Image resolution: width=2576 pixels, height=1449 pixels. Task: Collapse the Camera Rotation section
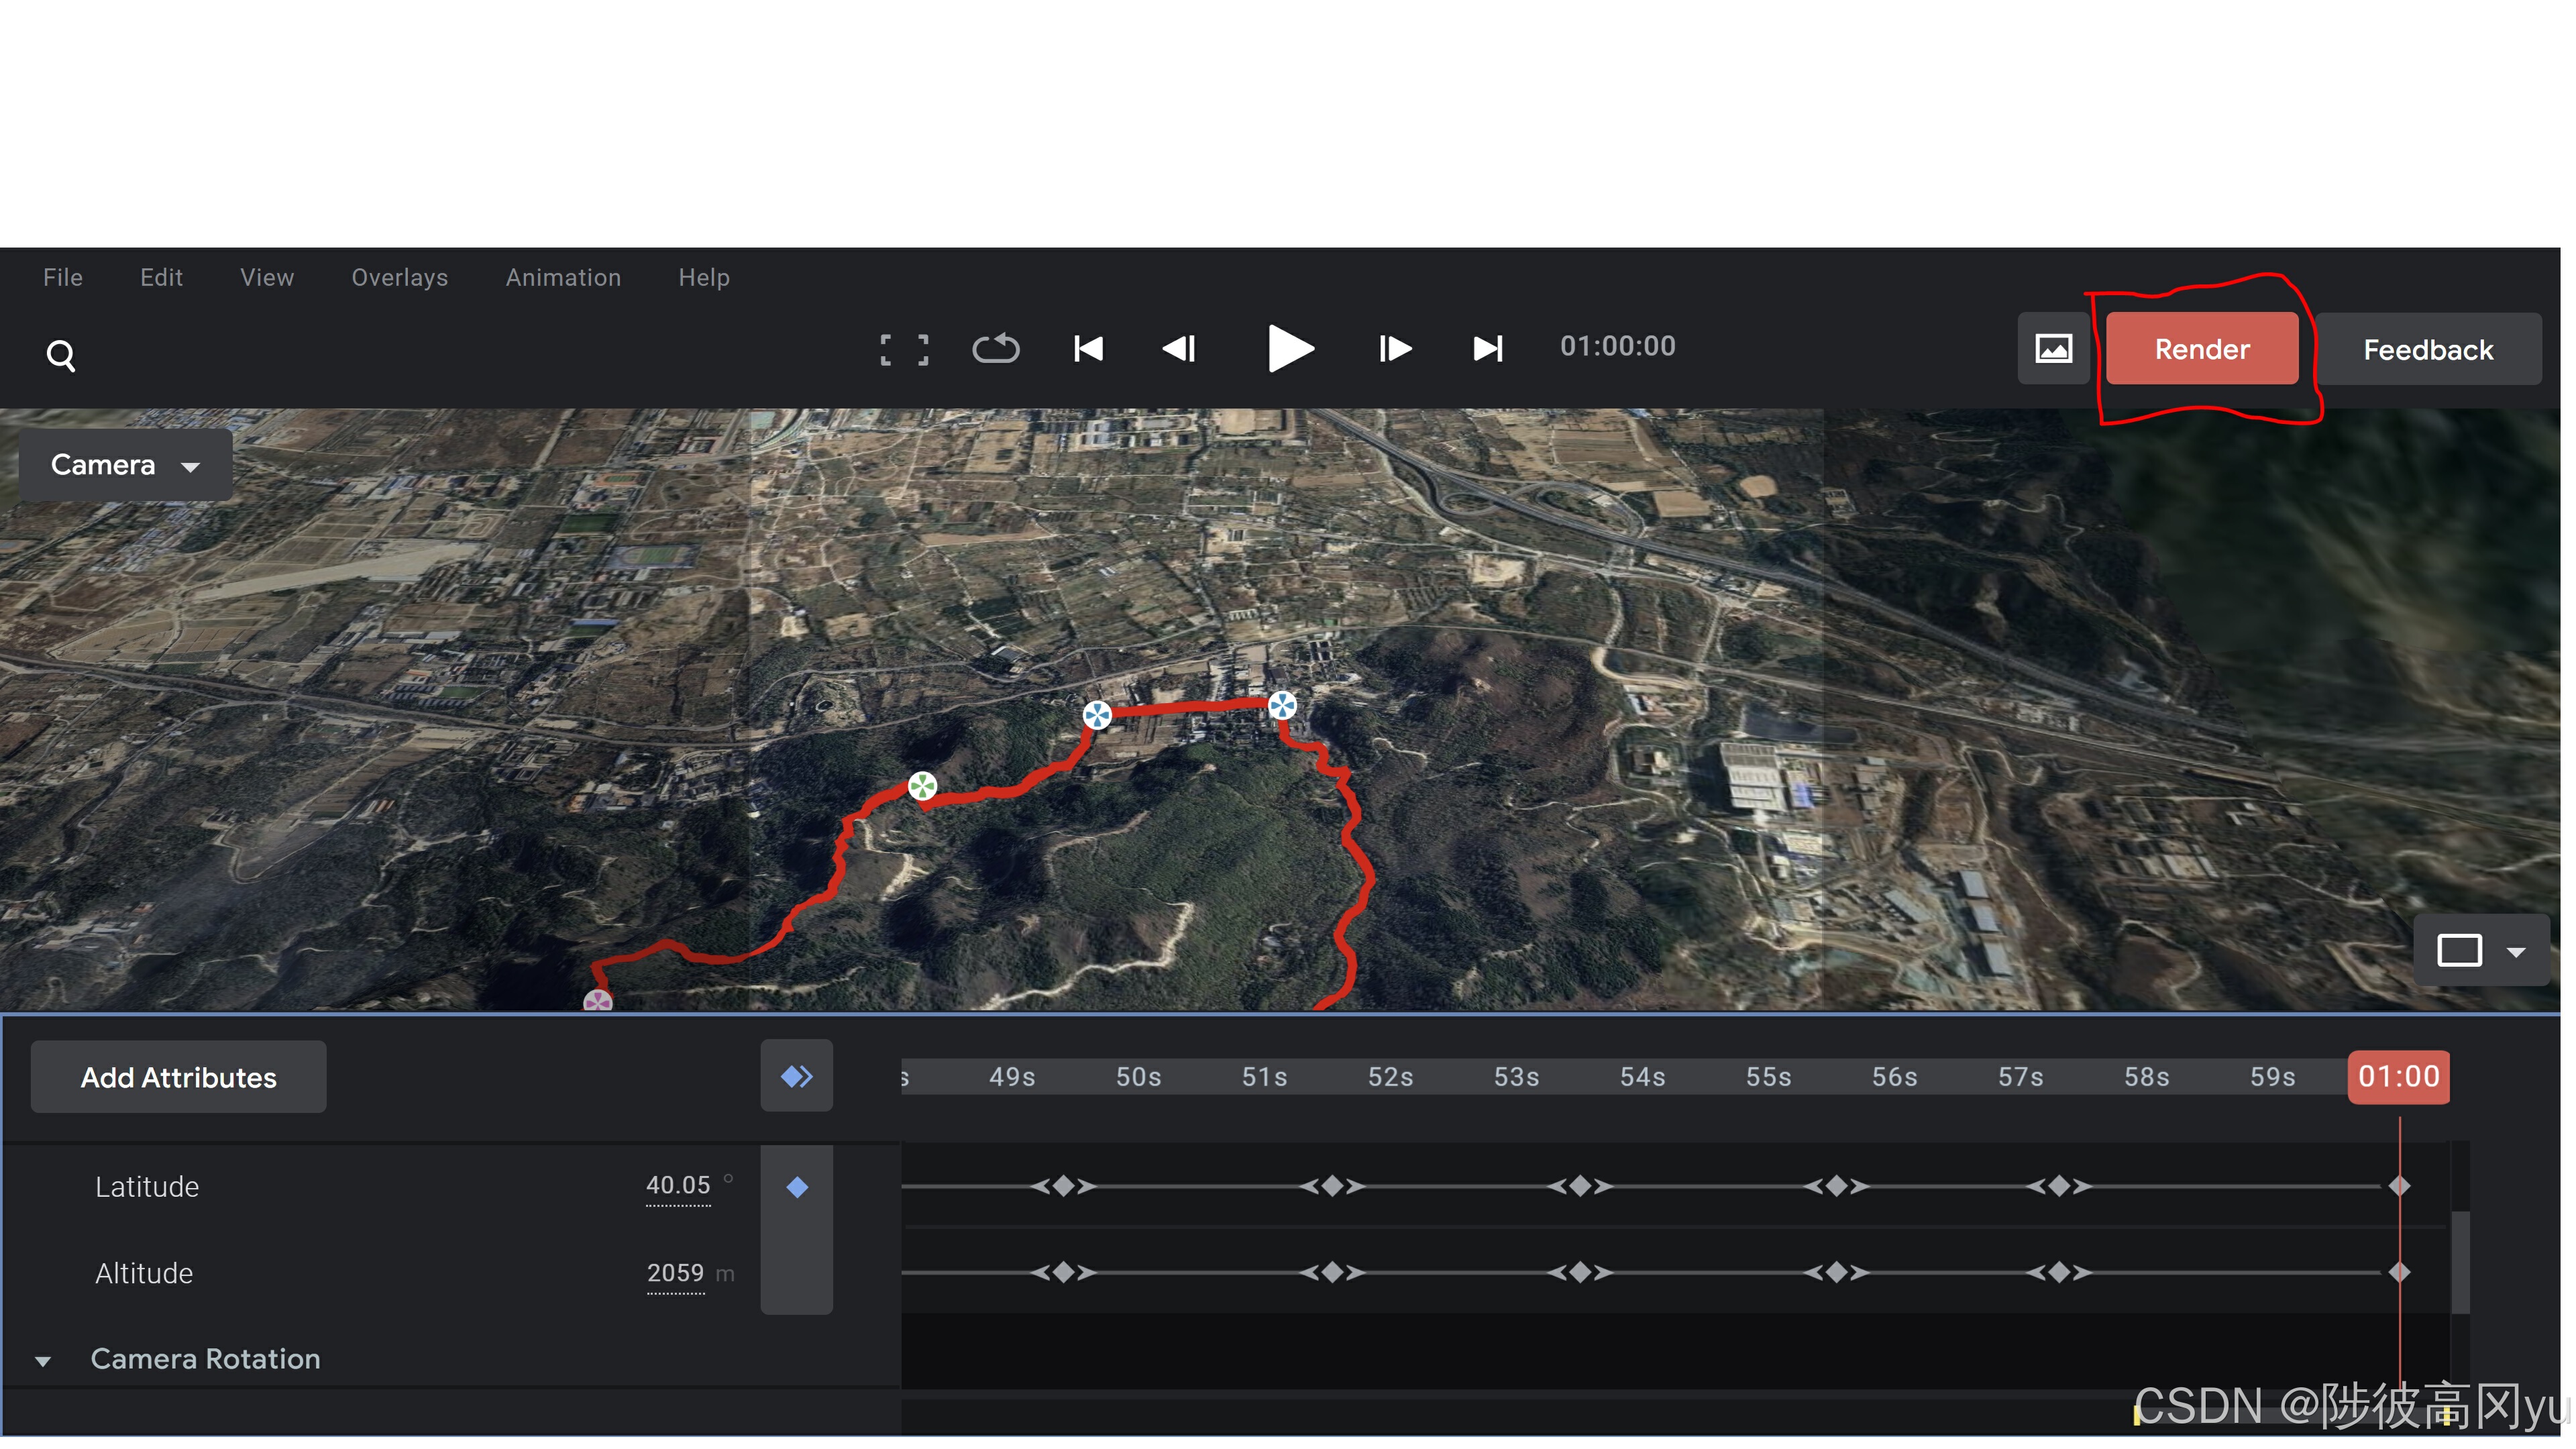[x=43, y=1360]
